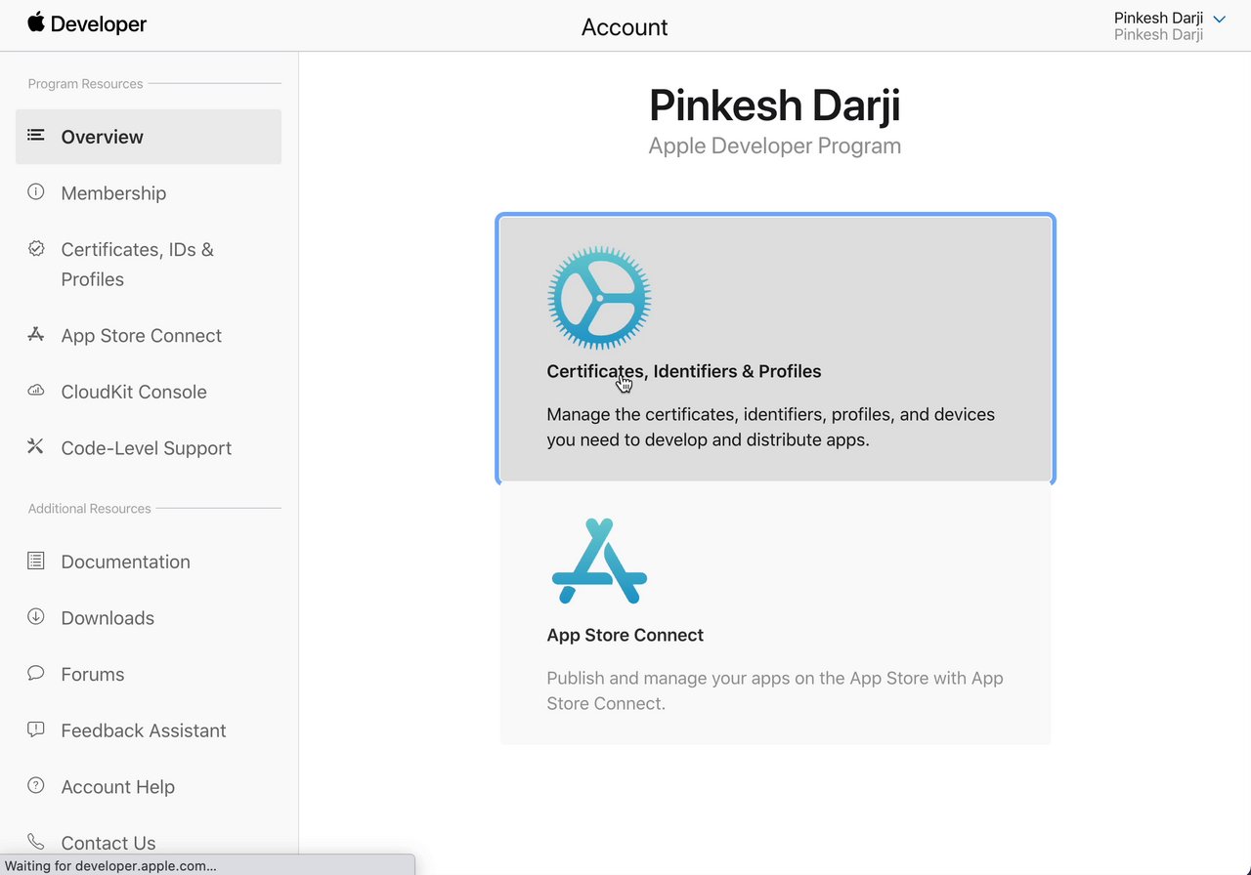
Task: Click the Apple Developer Program subtitle
Action: point(775,146)
